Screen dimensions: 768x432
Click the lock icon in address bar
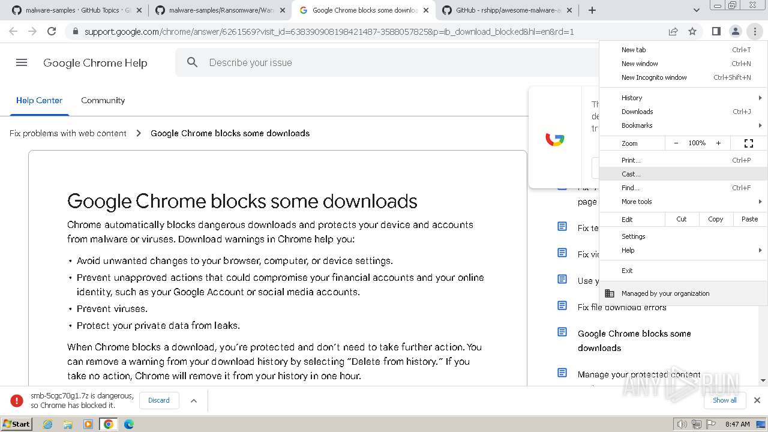coord(75,31)
